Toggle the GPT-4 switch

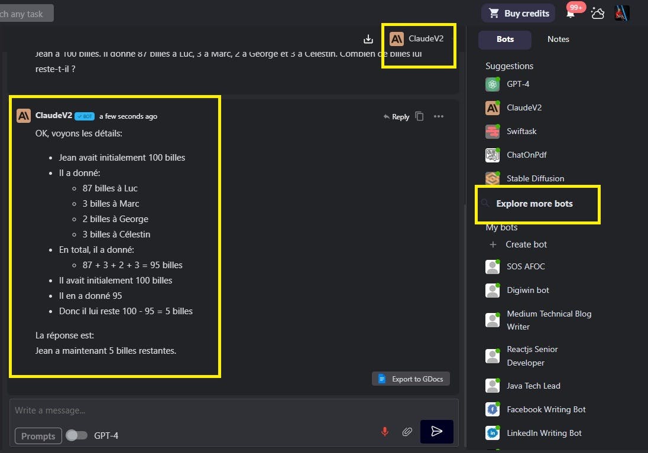[76, 436]
